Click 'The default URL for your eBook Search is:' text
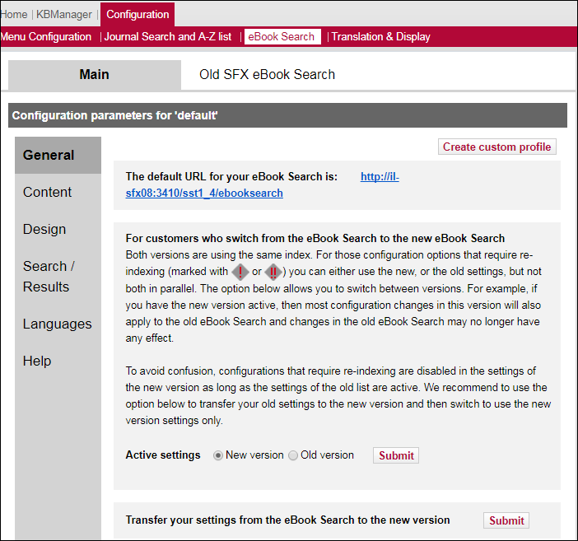Screen dimensions: 578x541 (x=231, y=177)
